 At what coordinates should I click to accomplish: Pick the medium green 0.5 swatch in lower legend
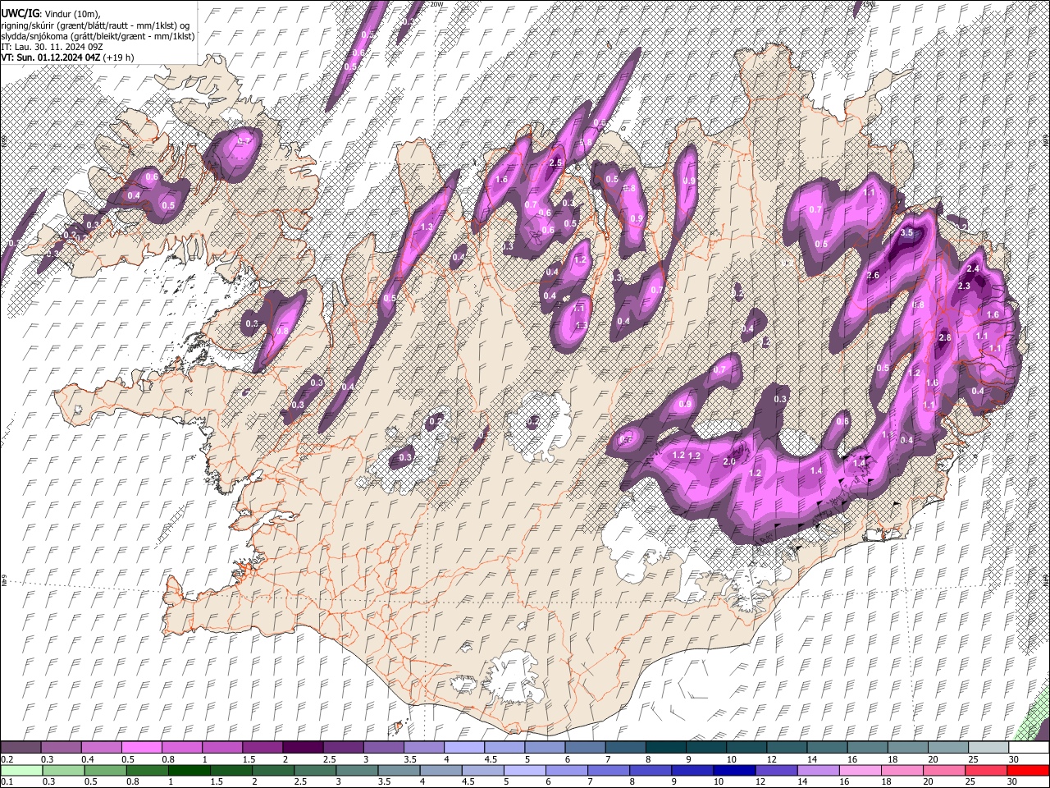pos(107,770)
